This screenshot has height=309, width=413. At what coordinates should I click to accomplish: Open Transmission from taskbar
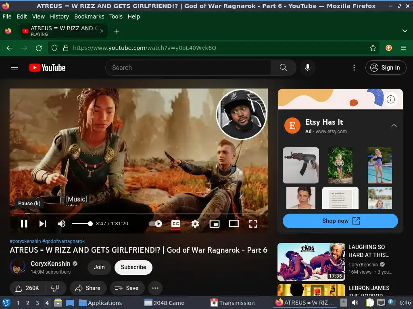point(232,303)
